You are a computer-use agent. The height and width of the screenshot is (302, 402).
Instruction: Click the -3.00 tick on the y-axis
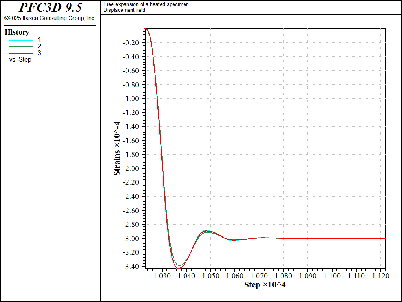(131, 239)
